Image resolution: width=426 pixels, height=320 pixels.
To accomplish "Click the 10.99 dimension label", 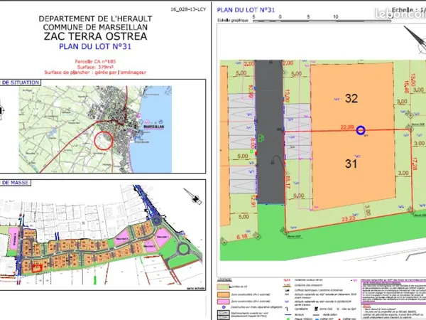I will (x=251, y=92).
